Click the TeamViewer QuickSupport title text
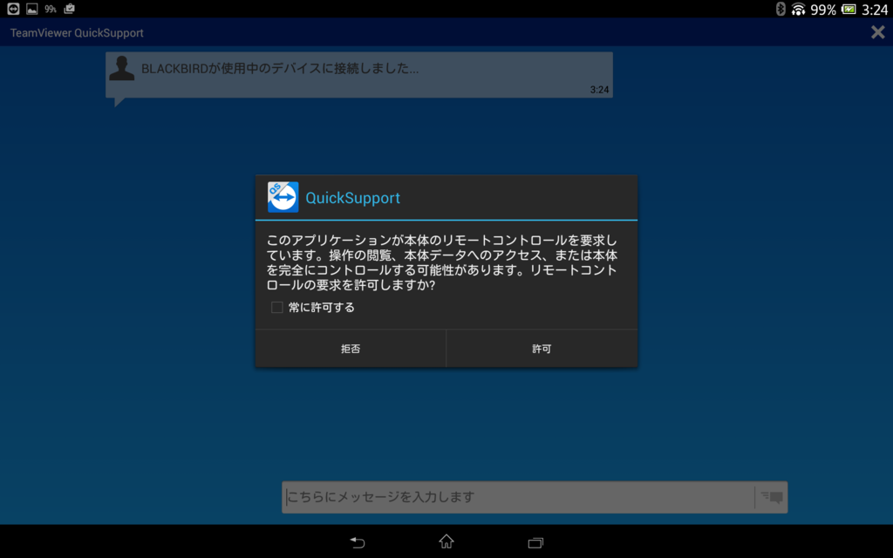The width and height of the screenshot is (893, 558). 77,33
